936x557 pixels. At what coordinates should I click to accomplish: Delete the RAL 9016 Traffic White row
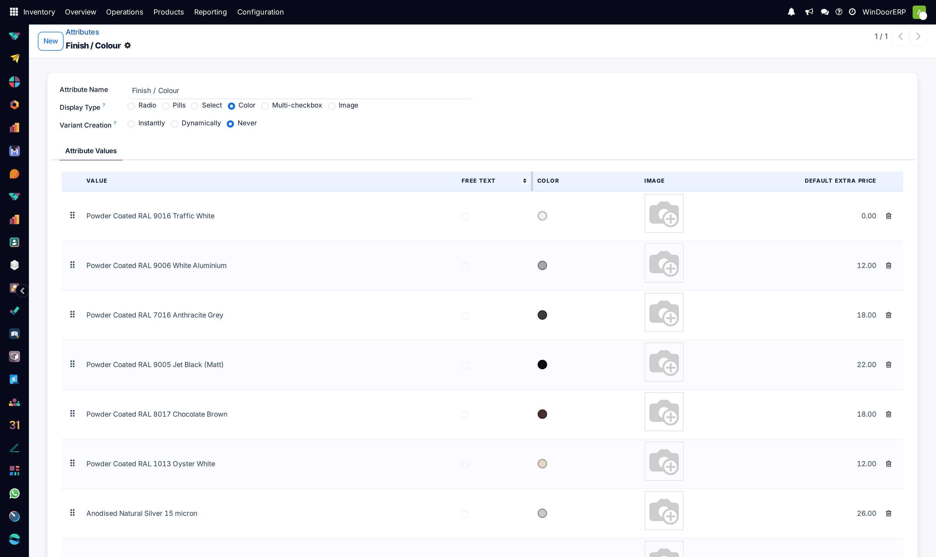(888, 216)
